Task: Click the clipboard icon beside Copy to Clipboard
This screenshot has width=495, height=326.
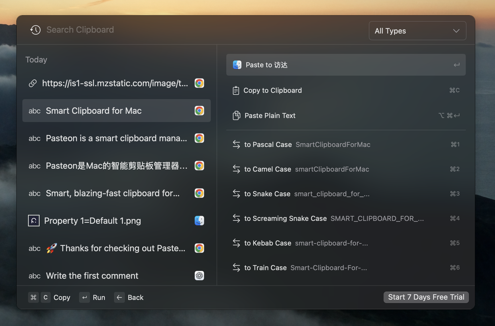Action: (236, 91)
